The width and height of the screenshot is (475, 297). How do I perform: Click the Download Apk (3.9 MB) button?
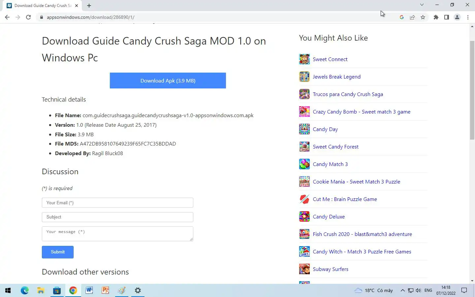point(168,81)
